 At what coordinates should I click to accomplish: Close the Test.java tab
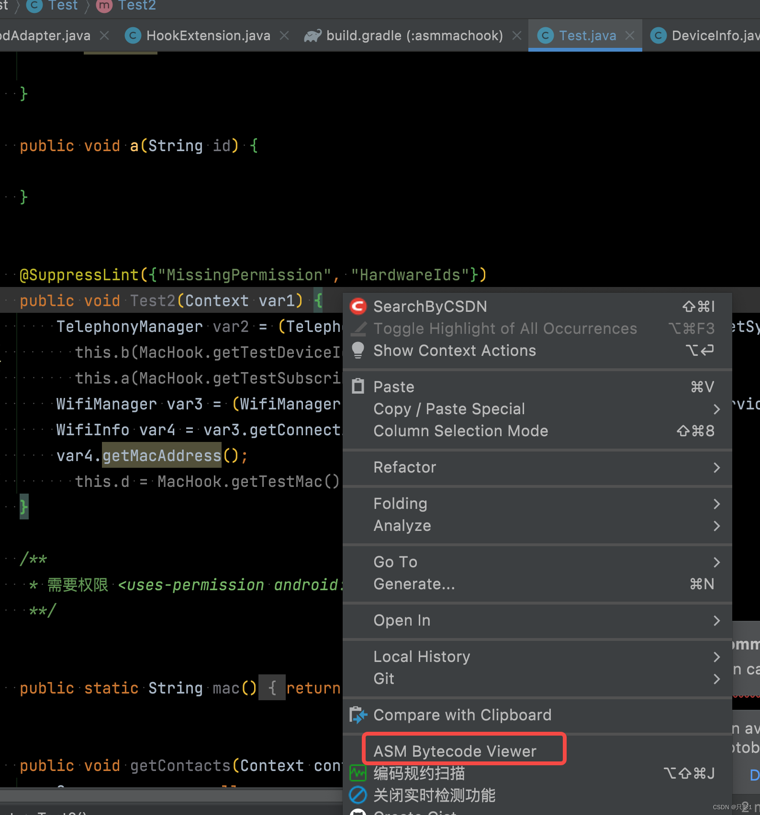coord(630,35)
